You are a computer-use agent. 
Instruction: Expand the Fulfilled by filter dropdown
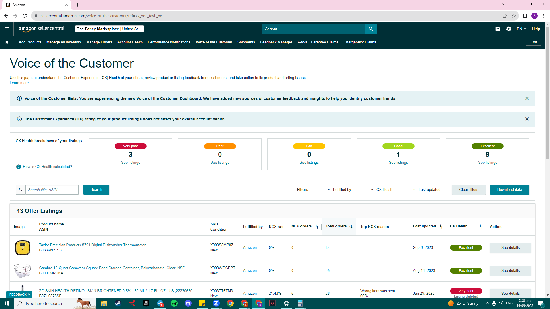pos(339,190)
